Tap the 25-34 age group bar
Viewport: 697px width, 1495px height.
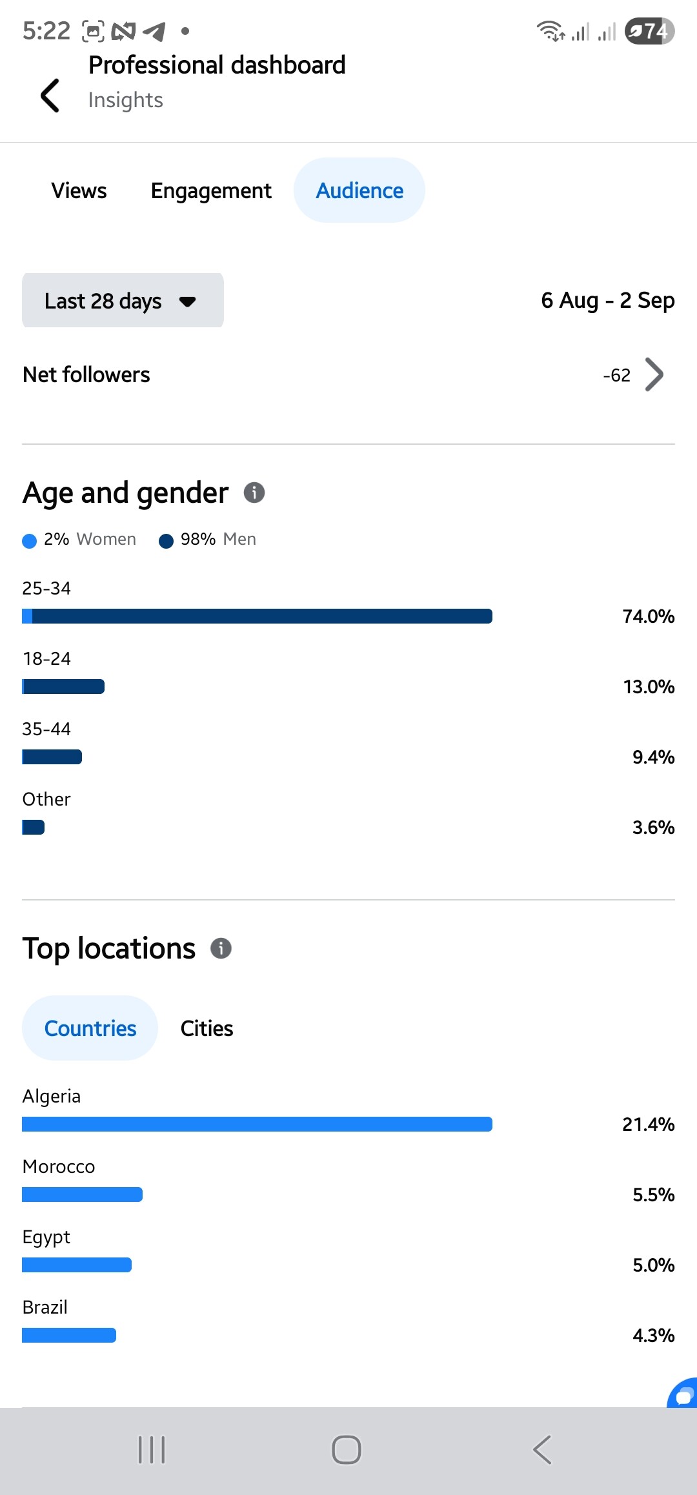pos(257,616)
